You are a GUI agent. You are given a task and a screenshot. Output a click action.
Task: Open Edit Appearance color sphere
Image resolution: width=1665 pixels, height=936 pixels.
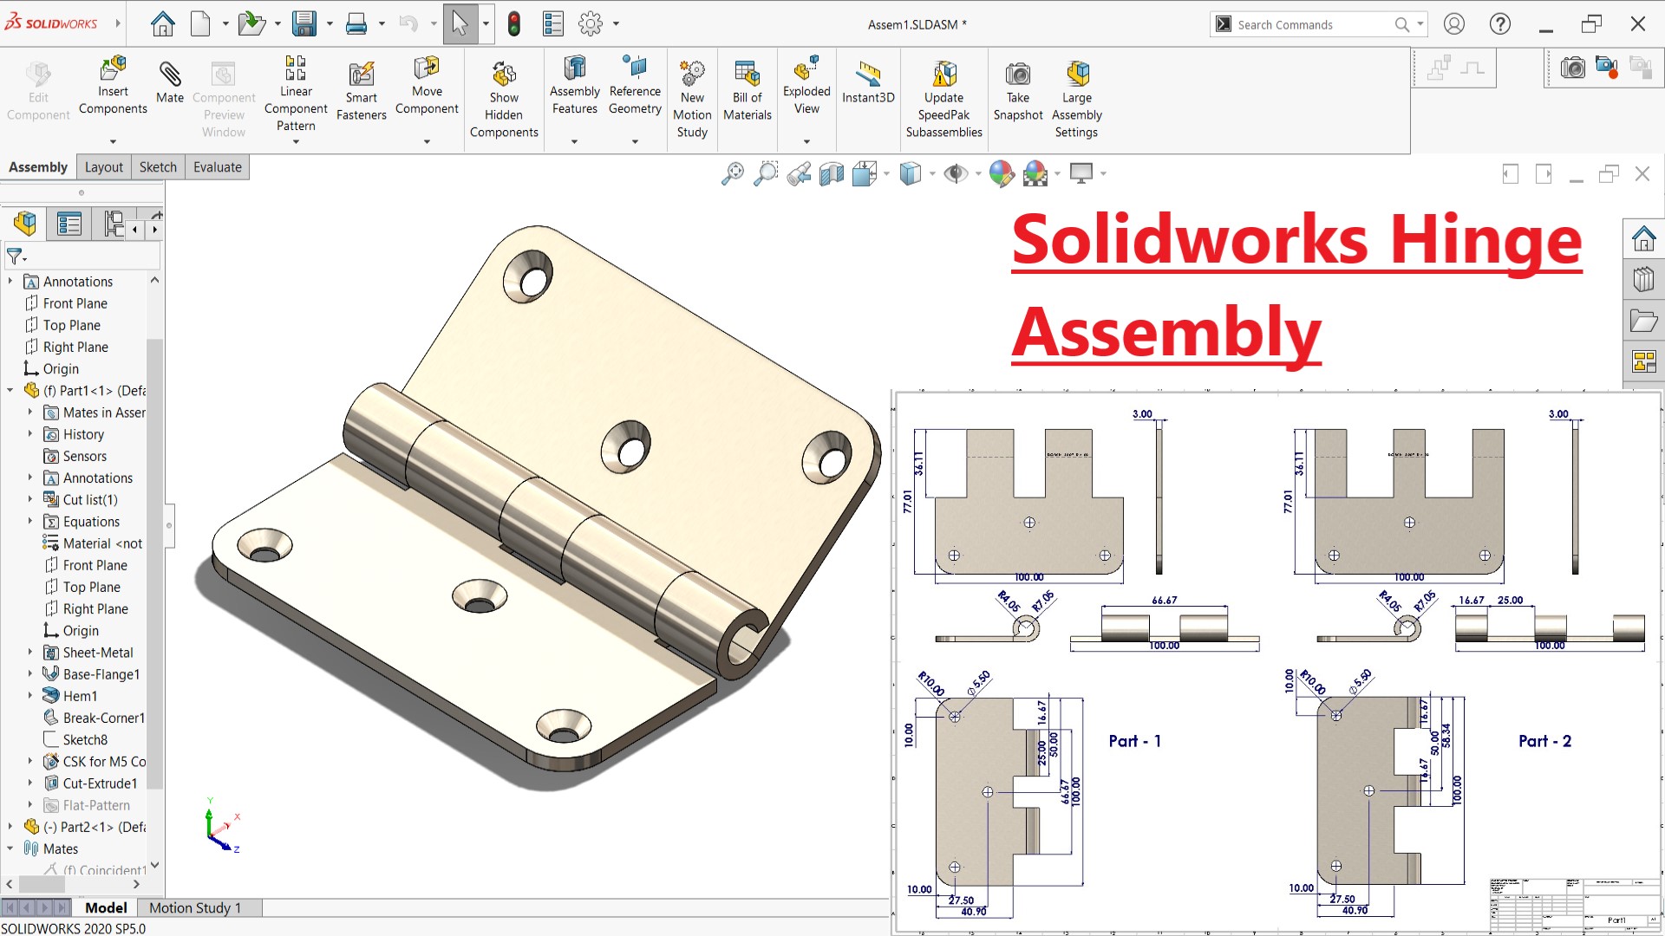click(1001, 173)
